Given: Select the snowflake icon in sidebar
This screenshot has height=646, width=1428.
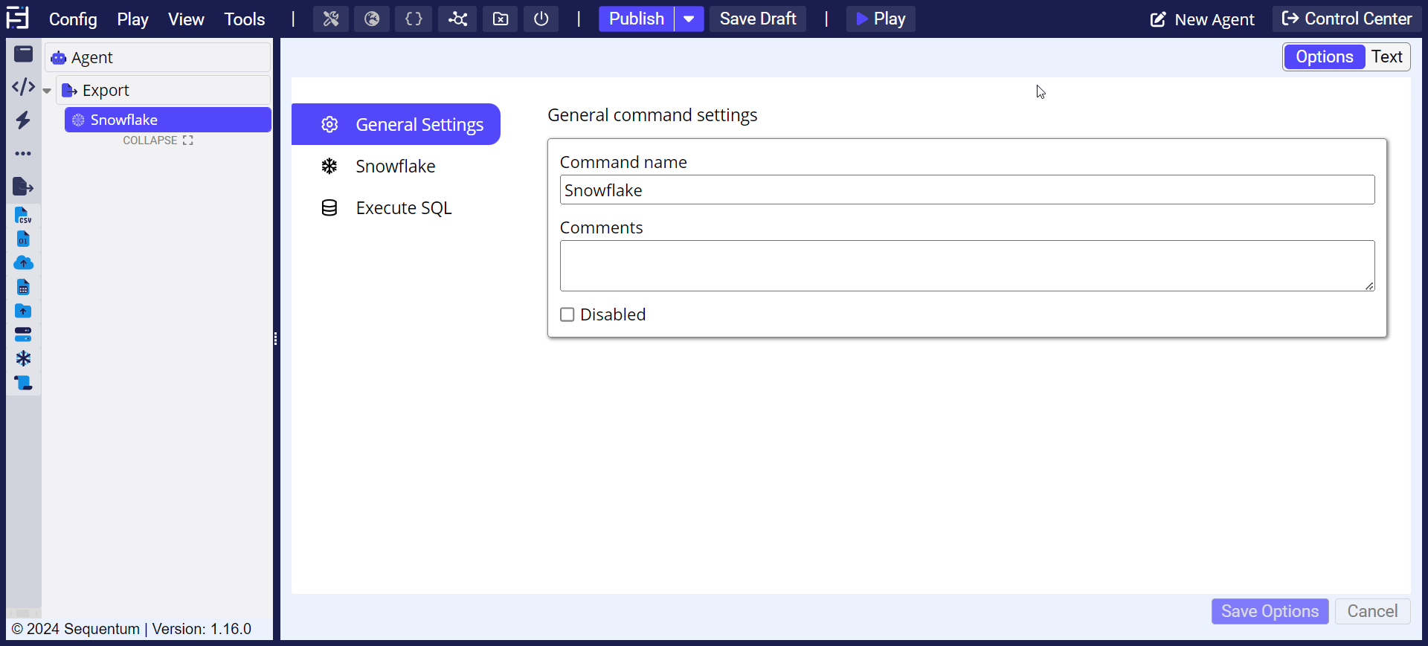Looking at the screenshot, I should tap(23, 358).
